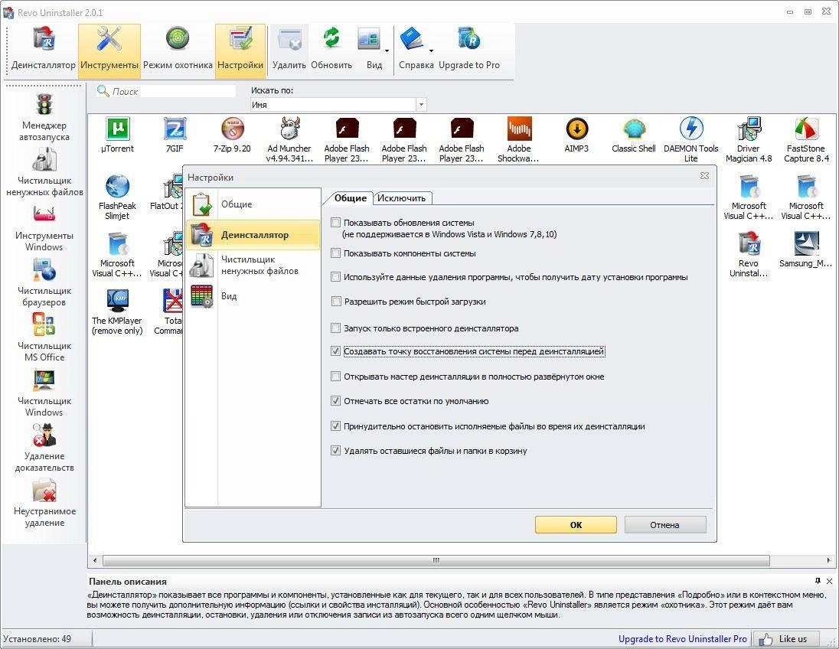The height and width of the screenshot is (649, 839).
Task: Click the Поиск search field
Action: [x=166, y=92]
